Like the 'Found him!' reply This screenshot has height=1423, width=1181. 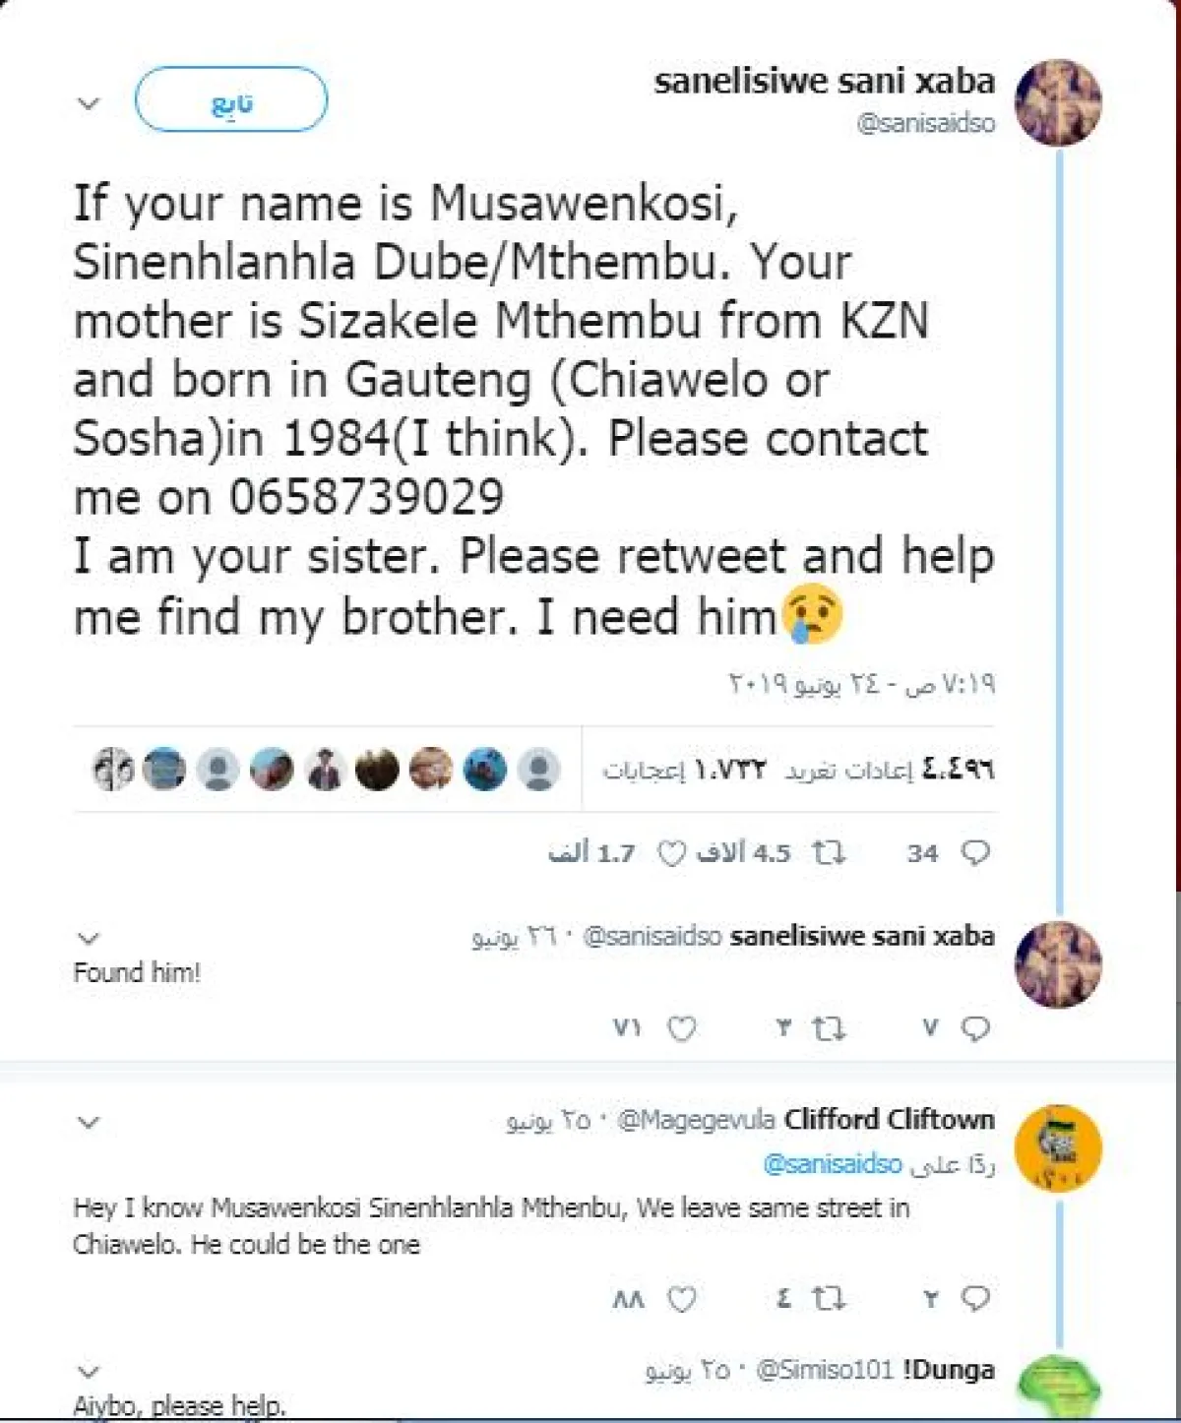pyautogui.click(x=682, y=1028)
